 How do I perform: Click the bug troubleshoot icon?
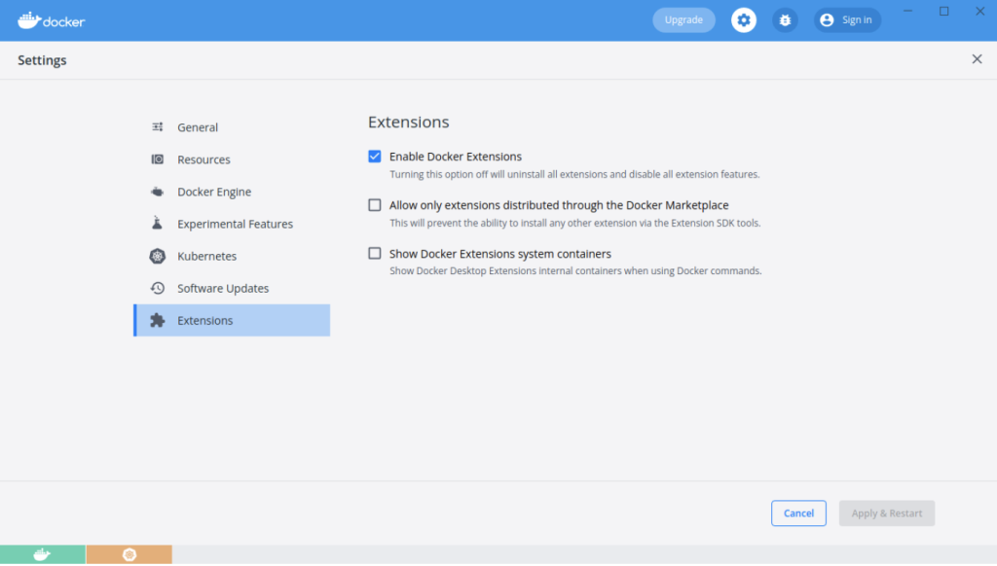[x=785, y=20]
